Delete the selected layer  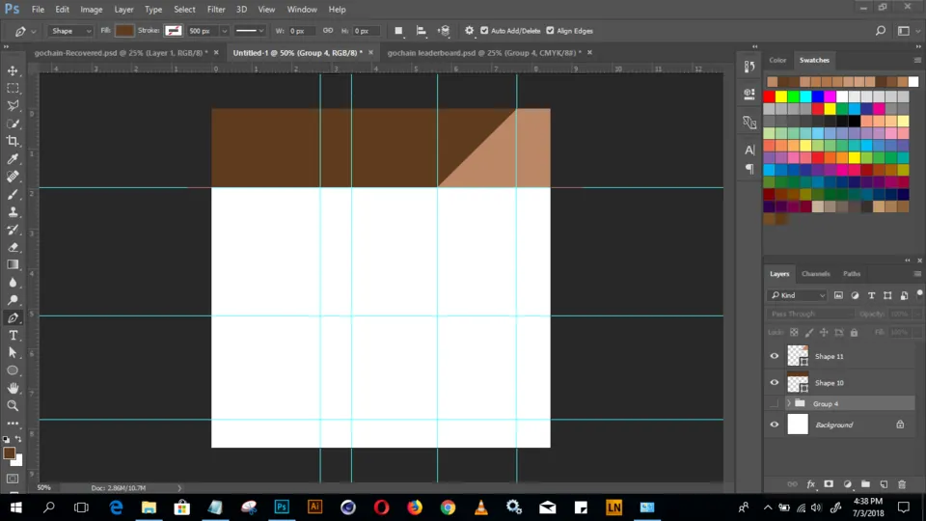tap(902, 484)
